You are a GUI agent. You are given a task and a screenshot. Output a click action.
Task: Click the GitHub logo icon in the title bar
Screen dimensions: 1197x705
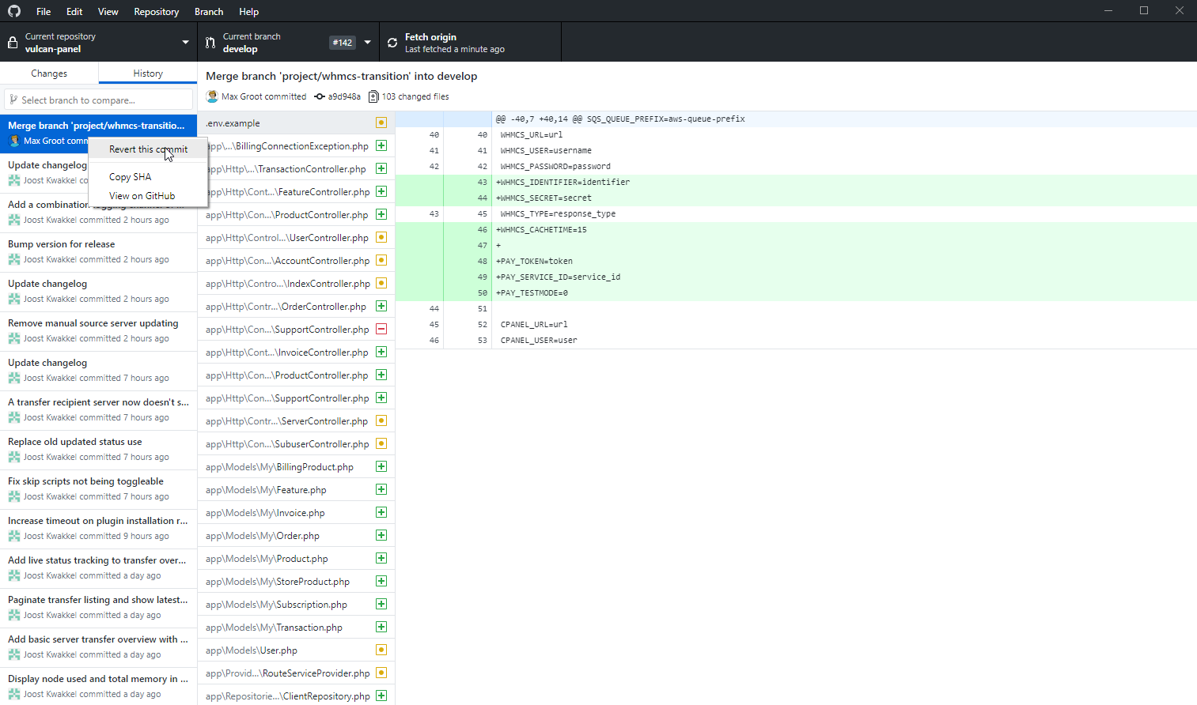pyautogui.click(x=14, y=11)
